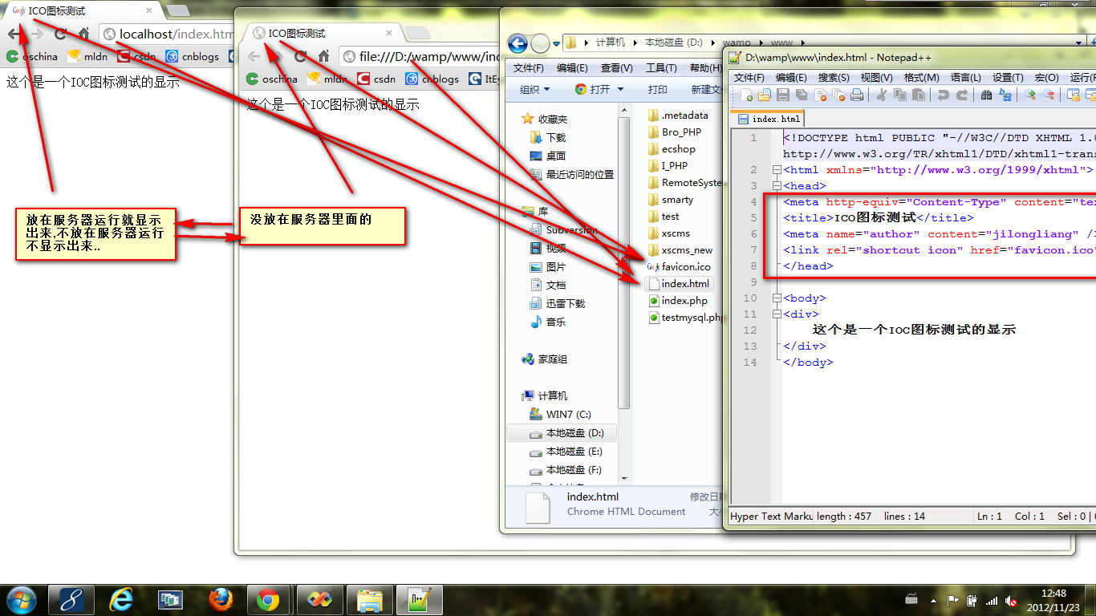Screen dimensions: 1096x616
Task: Collapse the <html> fold marker on line 2
Action: 776,170
